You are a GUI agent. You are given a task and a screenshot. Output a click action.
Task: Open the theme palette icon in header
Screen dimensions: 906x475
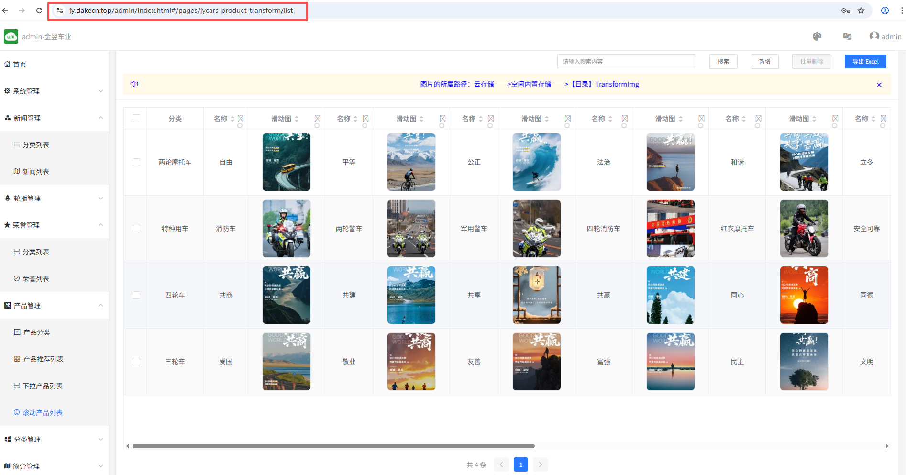coord(817,36)
